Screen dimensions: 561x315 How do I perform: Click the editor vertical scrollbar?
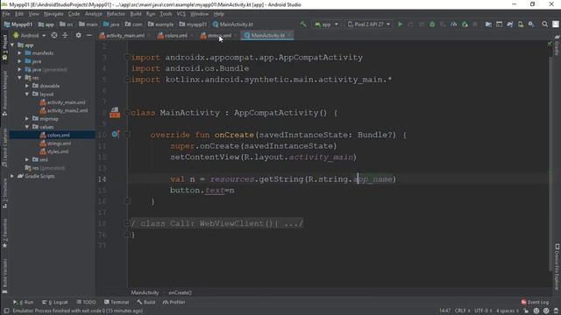click(550, 164)
